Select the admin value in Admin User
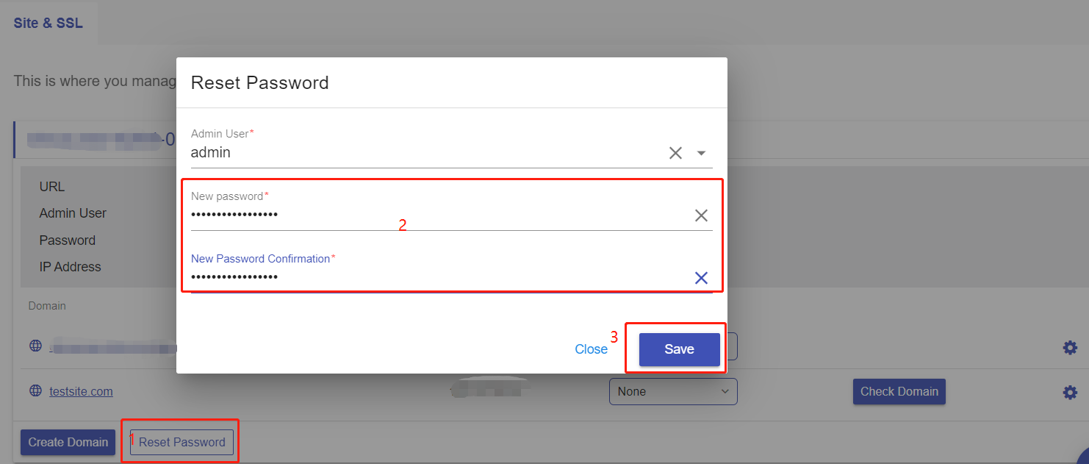This screenshot has width=1089, height=464. coord(211,153)
